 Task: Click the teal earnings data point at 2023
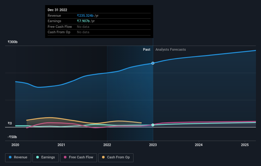tap(153, 125)
